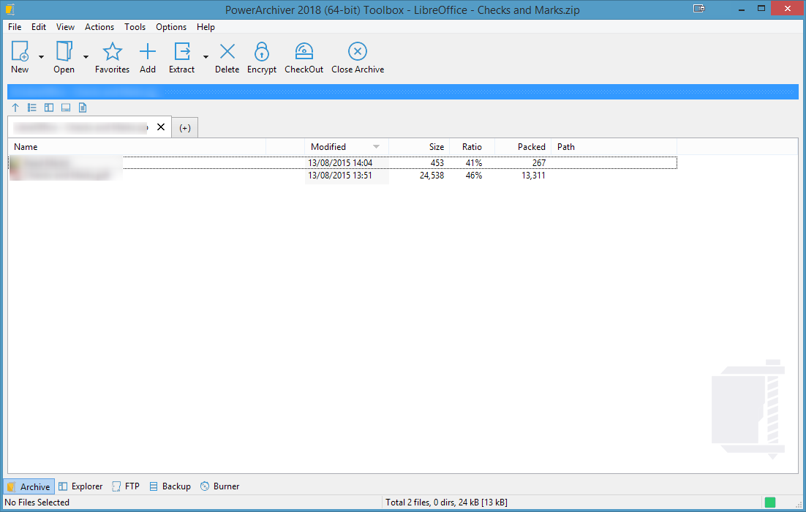The width and height of the screenshot is (806, 512).
Task: Select the Archive tab in the bottom bar
Action: click(29, 486)
